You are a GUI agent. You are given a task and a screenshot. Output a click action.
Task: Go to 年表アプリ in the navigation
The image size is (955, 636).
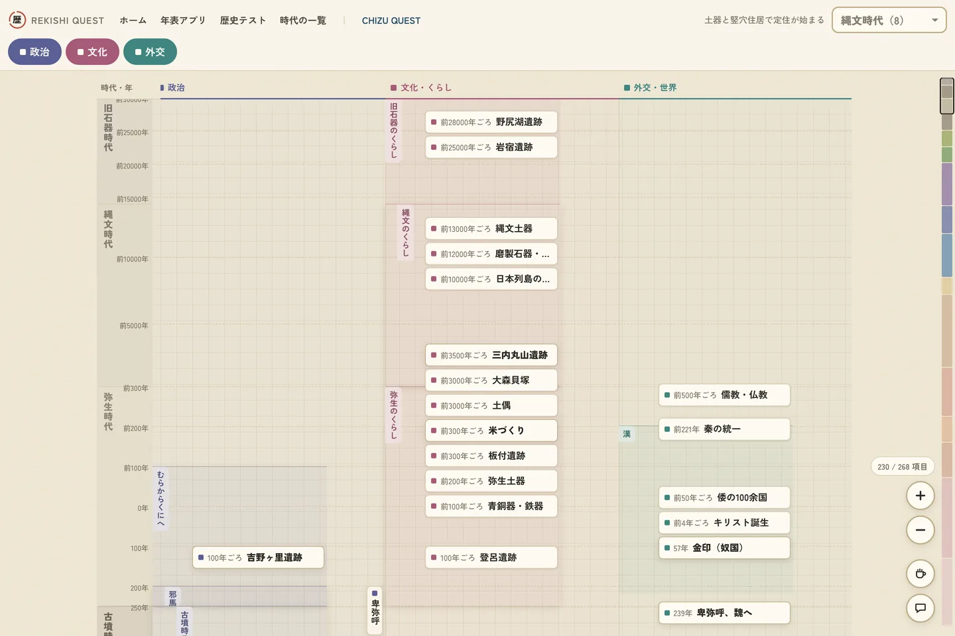[183, 21]
